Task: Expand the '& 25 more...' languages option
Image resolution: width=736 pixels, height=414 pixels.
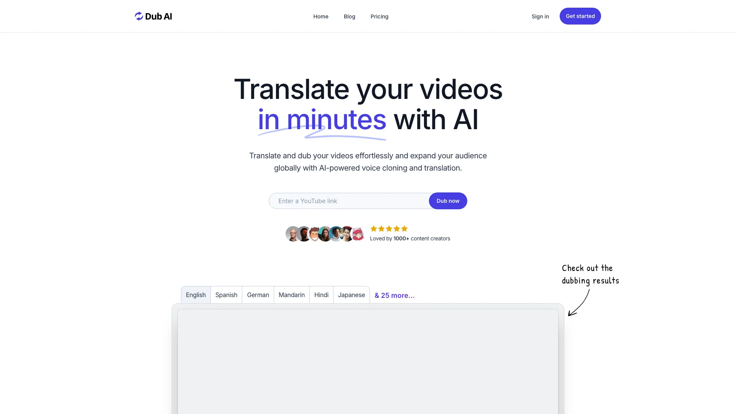Action: point(394,295)
